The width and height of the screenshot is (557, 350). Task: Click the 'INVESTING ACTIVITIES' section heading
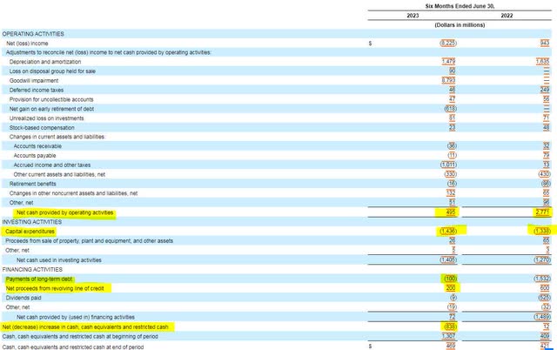(30, 222)
